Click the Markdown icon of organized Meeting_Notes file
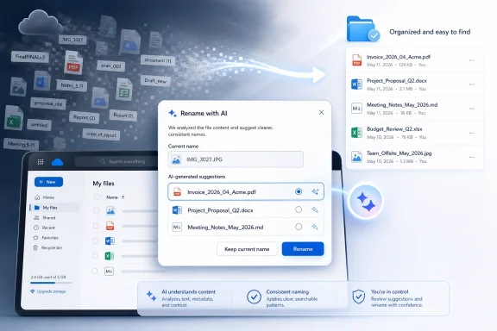 (356, 109)
